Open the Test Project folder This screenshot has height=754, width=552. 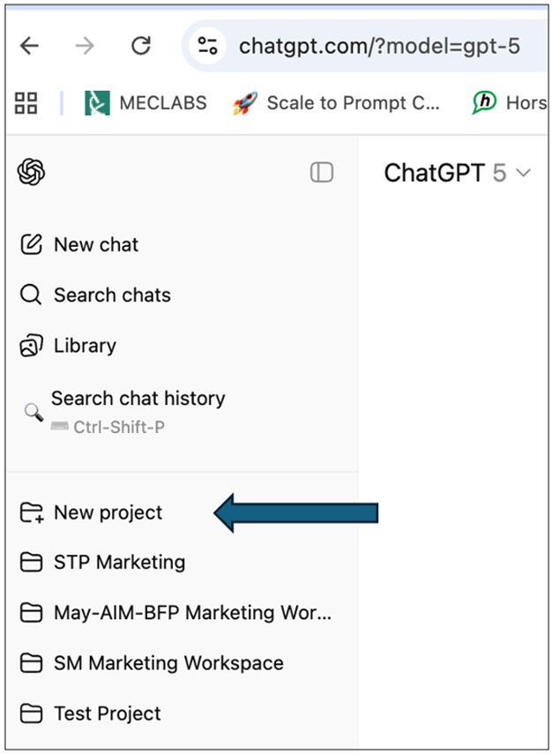click(91, 713)
